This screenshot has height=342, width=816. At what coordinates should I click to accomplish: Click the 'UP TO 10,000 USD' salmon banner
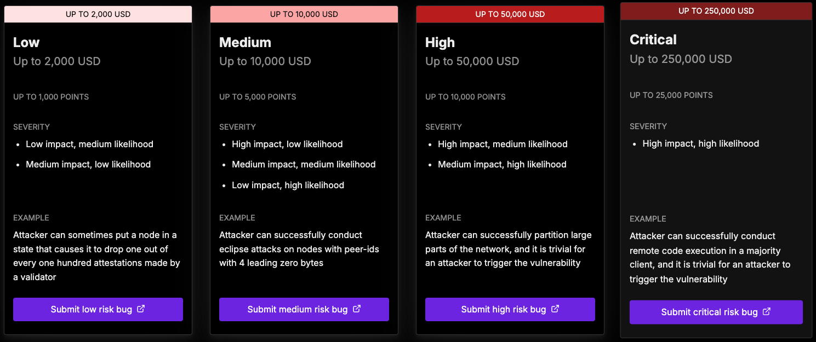coord(304,14)
